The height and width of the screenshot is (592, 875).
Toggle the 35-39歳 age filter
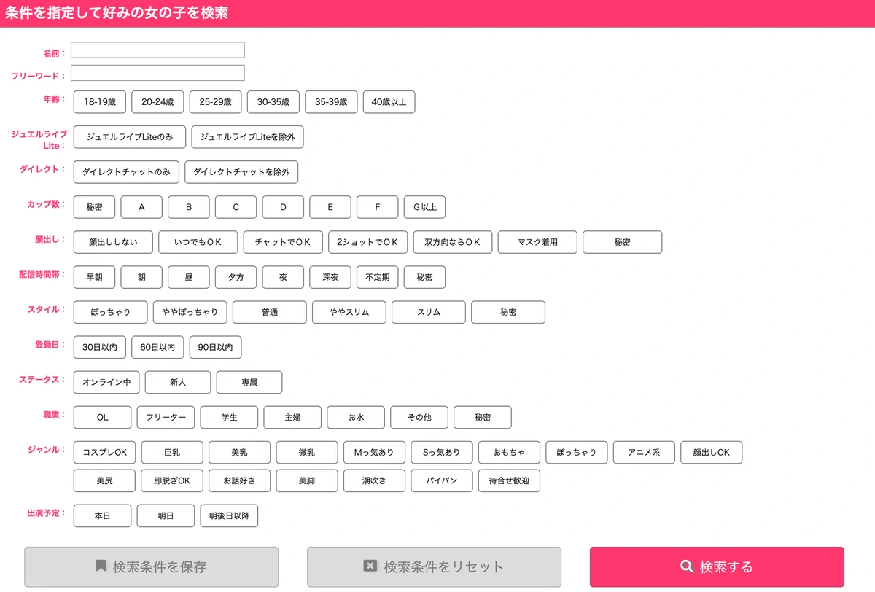tap(331, 102)
